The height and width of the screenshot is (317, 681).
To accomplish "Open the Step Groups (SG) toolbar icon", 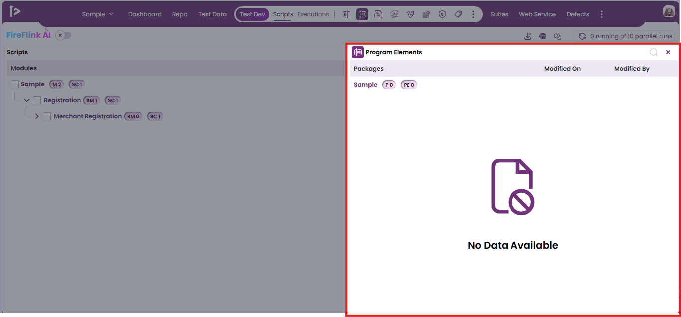I will click(x=378, y=14).
